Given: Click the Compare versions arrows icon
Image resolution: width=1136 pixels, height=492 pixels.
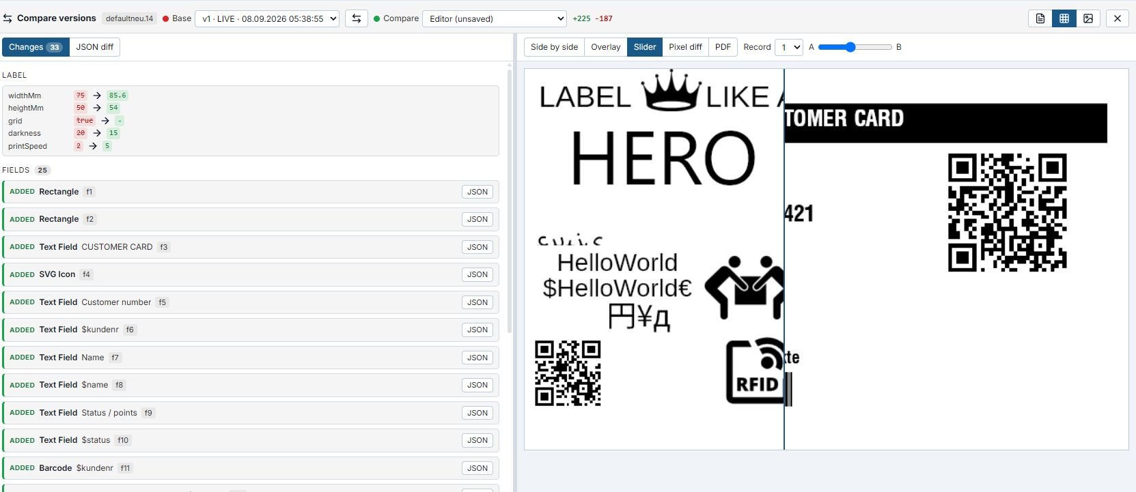Looking at the screenshot, I should tap(8, 18).
